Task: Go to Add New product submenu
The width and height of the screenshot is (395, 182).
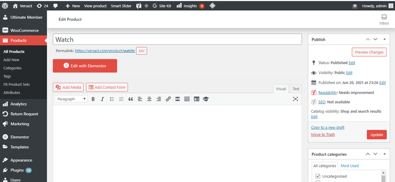Action: (11, 60)
